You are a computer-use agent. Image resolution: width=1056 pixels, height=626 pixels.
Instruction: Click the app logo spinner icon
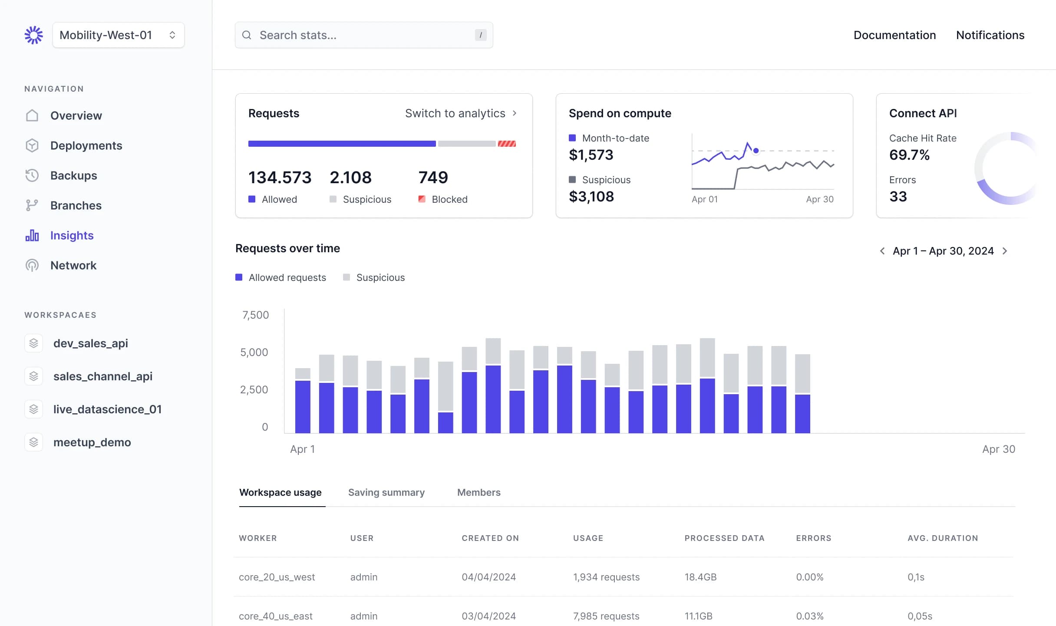coord(33,35)
